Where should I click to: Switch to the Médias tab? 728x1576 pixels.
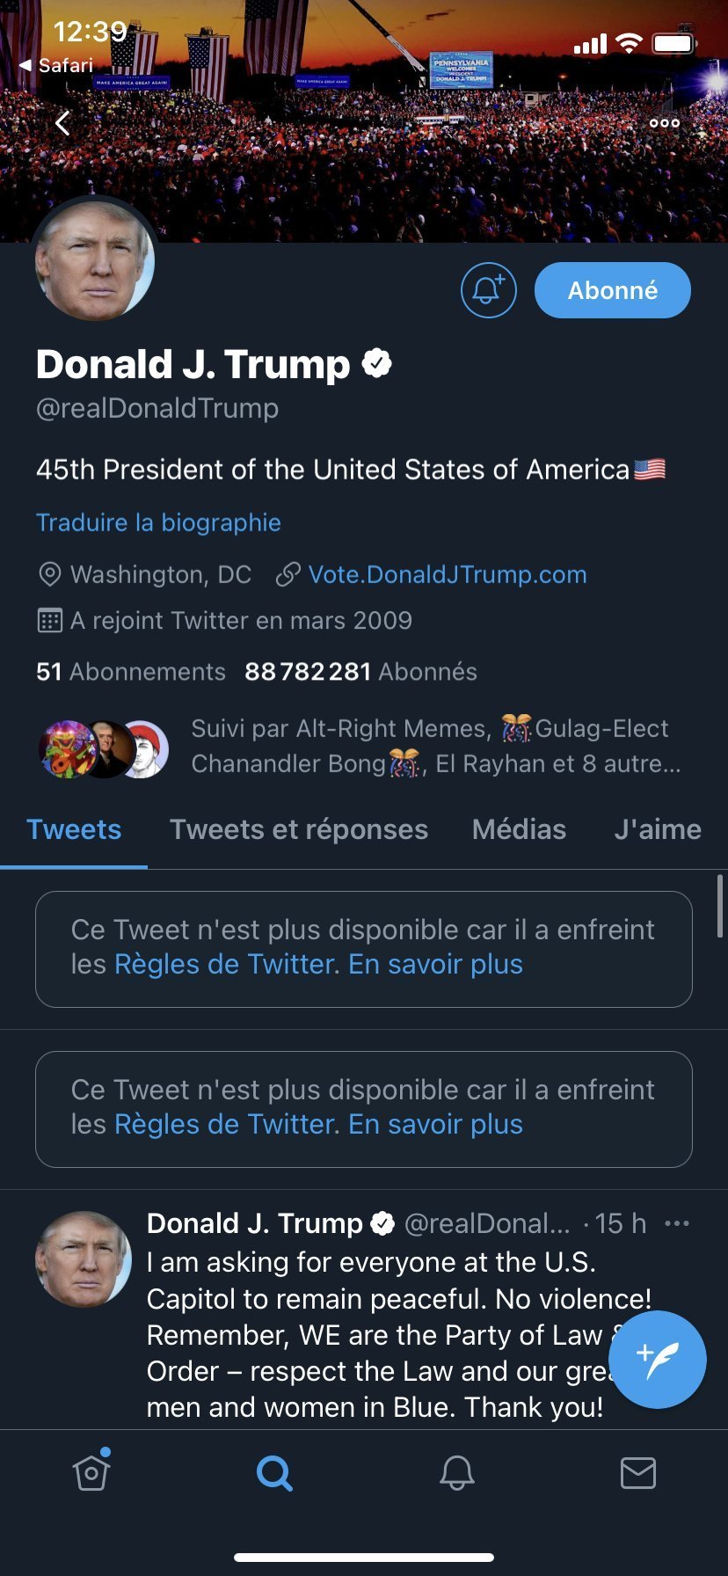[519, 829]
